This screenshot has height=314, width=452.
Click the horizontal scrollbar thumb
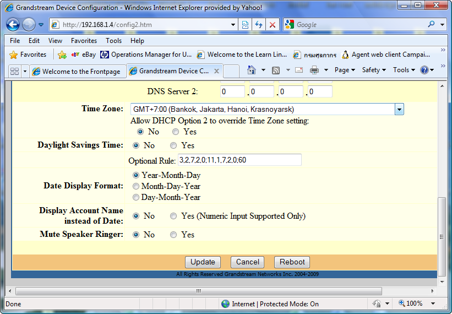pyautogui.click(x=199, y=291)
